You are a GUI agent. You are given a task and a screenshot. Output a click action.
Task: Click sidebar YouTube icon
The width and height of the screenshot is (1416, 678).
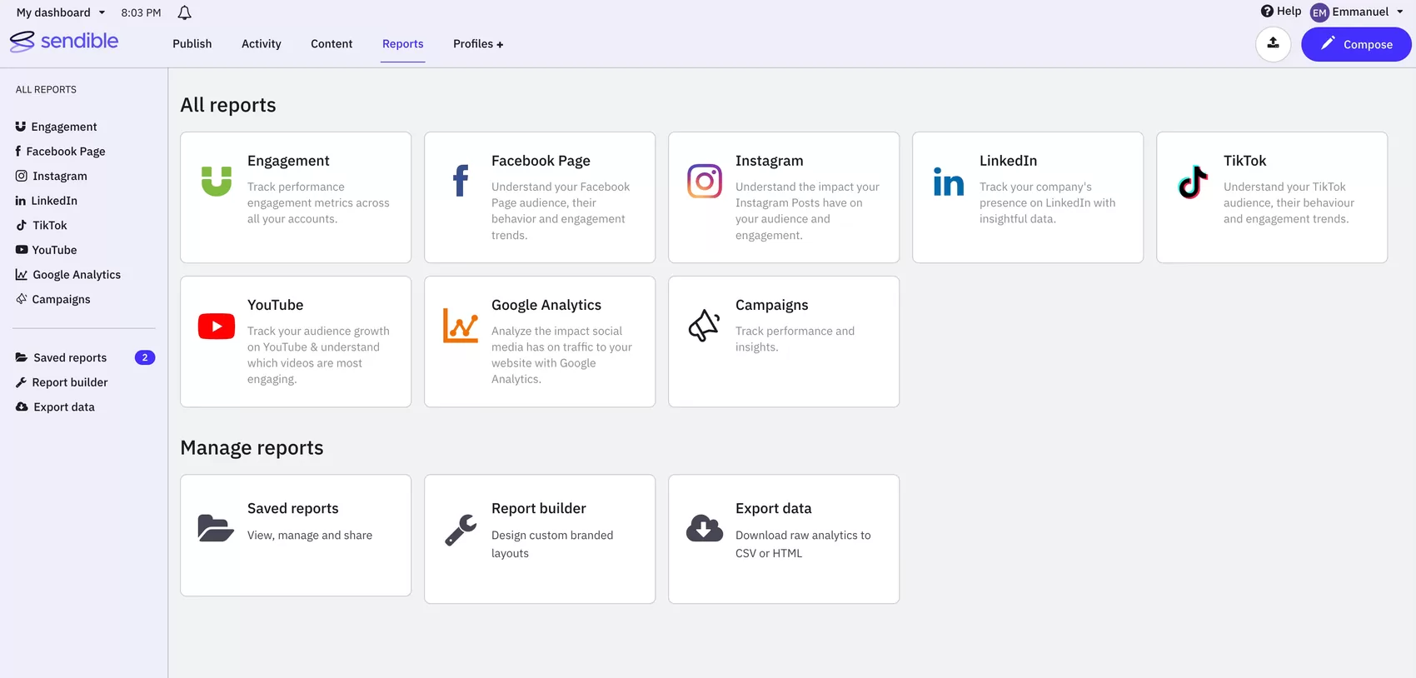[x=22, y=250]
